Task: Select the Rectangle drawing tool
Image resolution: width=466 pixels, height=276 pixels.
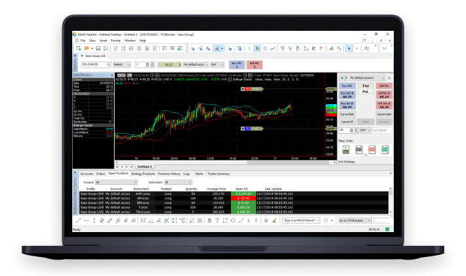Action: (225, 220)
